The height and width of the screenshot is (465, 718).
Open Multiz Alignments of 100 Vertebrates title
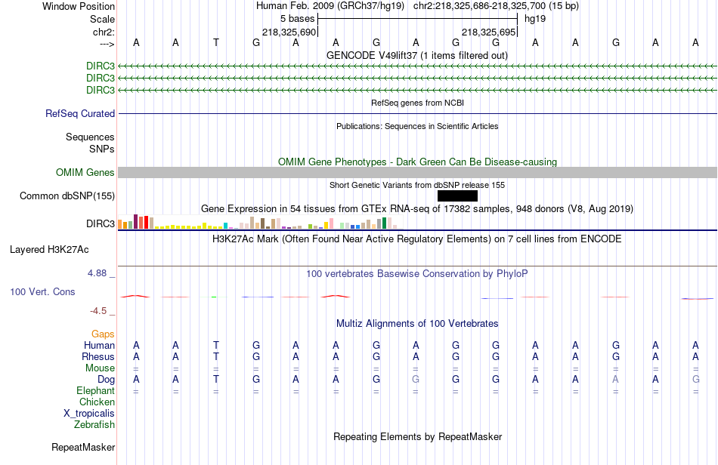click(x=417, y=324)
